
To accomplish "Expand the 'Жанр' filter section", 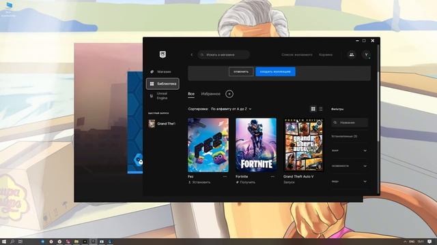I will [x=350, y=150].
